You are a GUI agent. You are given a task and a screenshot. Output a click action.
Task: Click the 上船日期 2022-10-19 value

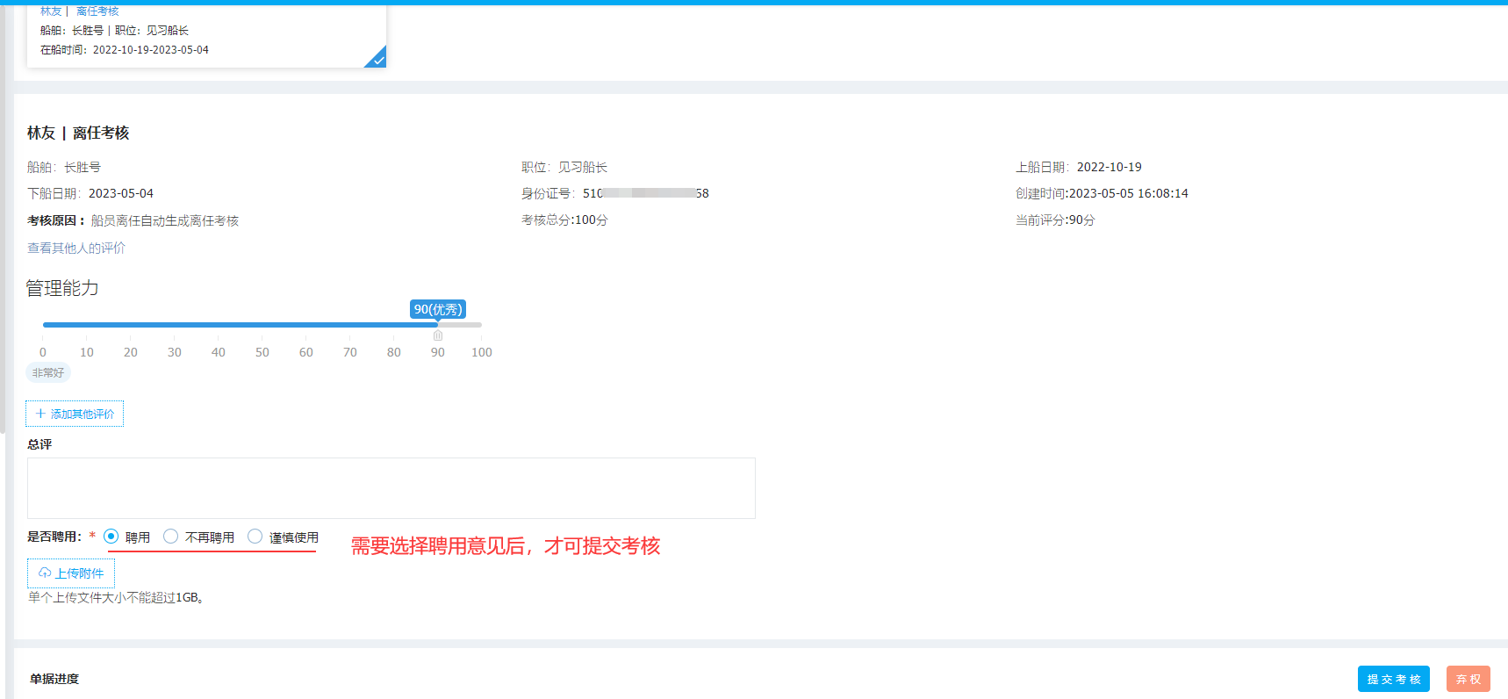1109,167
